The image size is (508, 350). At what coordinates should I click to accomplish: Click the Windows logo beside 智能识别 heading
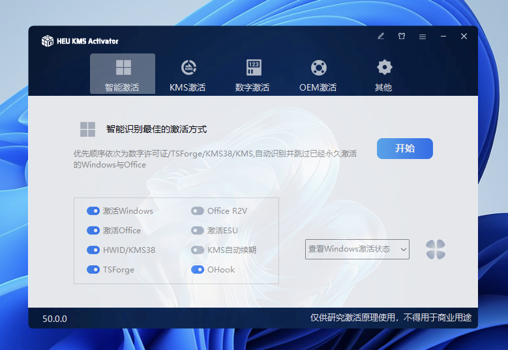(87, 130)
